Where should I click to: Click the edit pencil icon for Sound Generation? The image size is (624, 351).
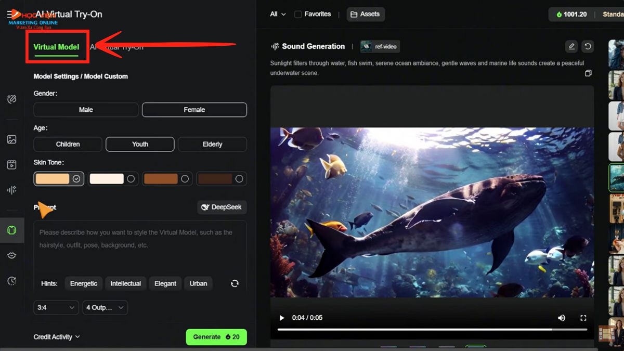pyautogui.click(x=571, y=46)
